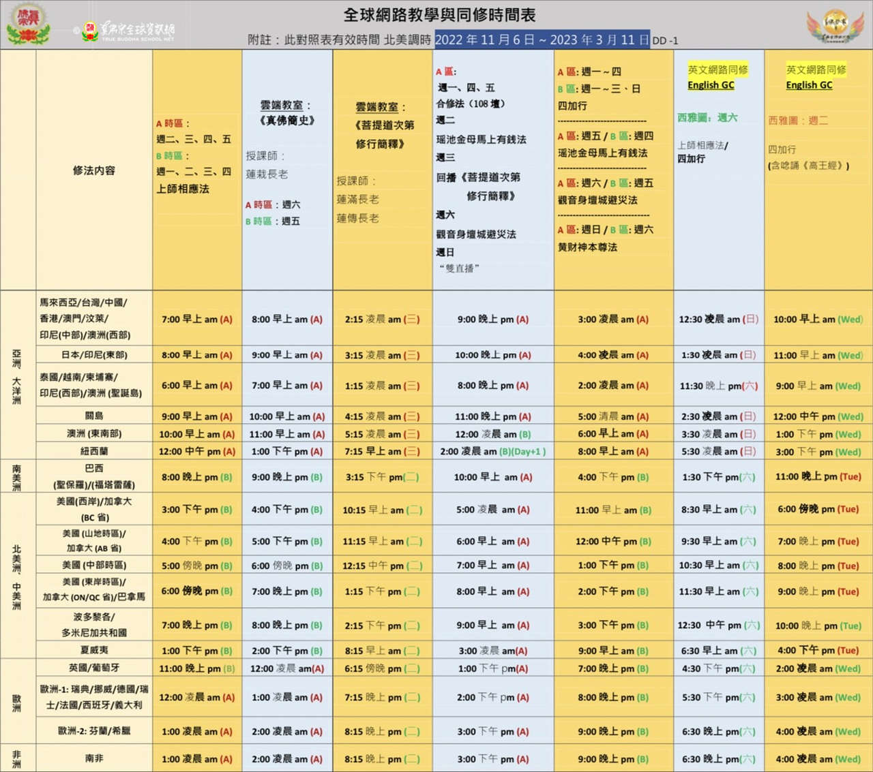This screenshot has width=873, height=772.
Task: Open the English GC link under 週六 column
Action: (x=711, y=85)
